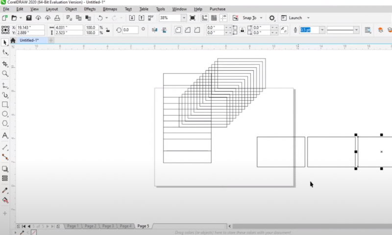Open the zoom level dropdown

point(184,18)
